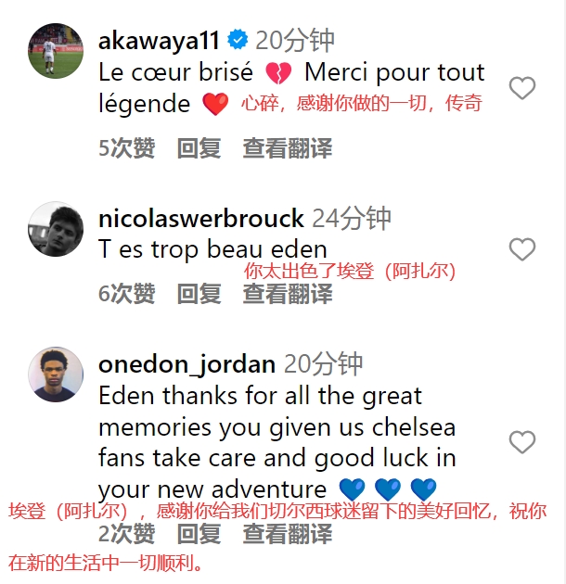Visit the nicolaswerbrouck username link
566x584 pixels.
pyautogui.click(x=201, y=218)
